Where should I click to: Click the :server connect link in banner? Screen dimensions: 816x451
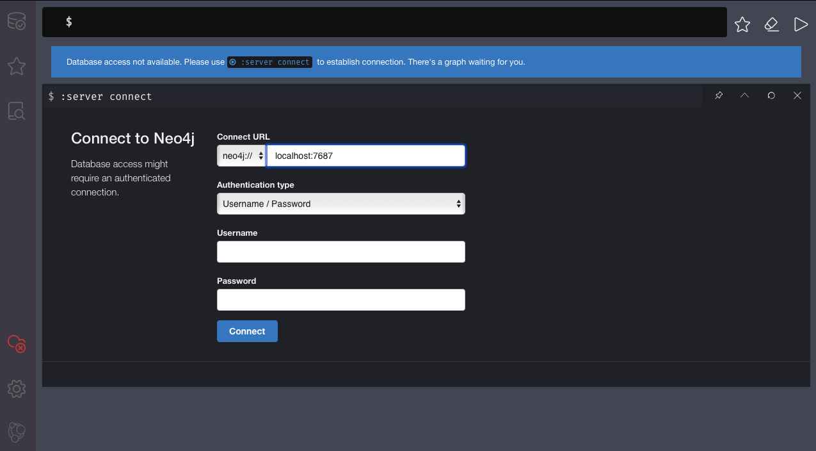pyautogui.click(x=270, y=62)
